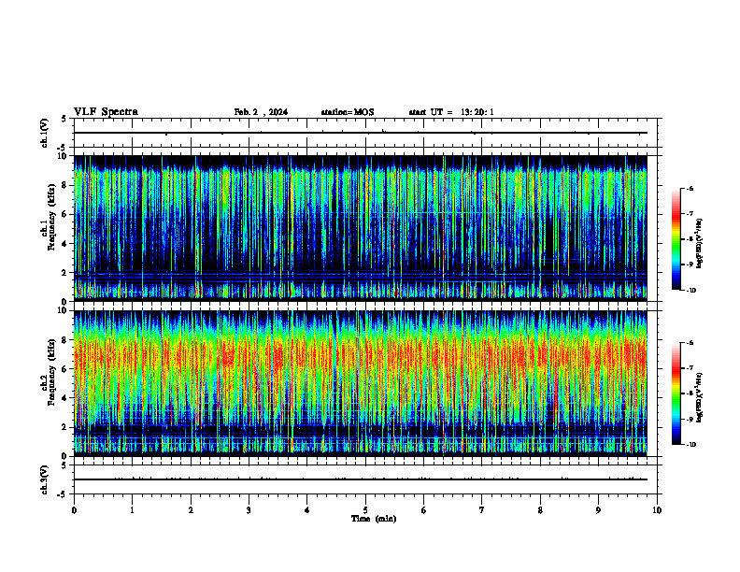Click time axis tick label "5"
The width and height of the screenshot is (740, 572).
[x=365, y=510]
